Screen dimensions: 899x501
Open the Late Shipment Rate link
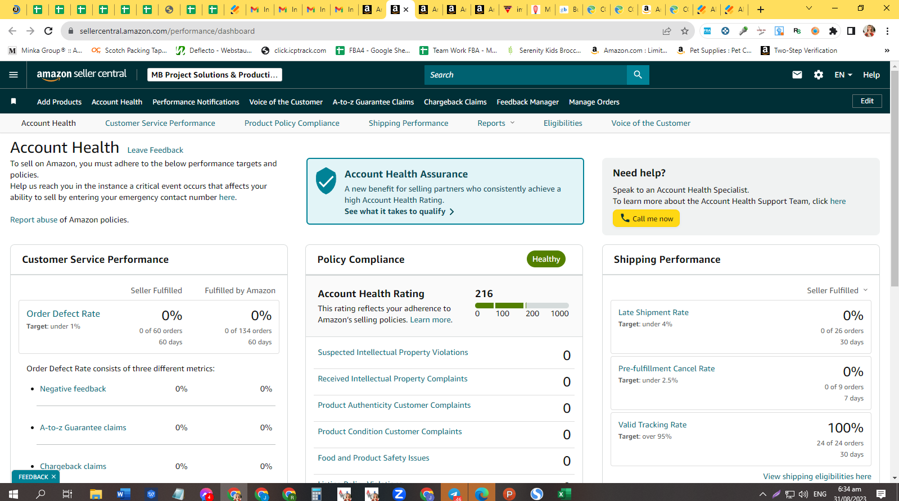click(653, 312)
